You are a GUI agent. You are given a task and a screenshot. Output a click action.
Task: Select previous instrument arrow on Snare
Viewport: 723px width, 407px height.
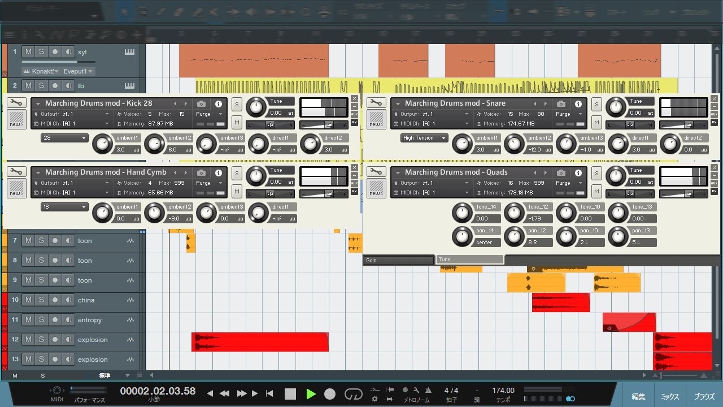pyautogui.click(x=535, y=103)
